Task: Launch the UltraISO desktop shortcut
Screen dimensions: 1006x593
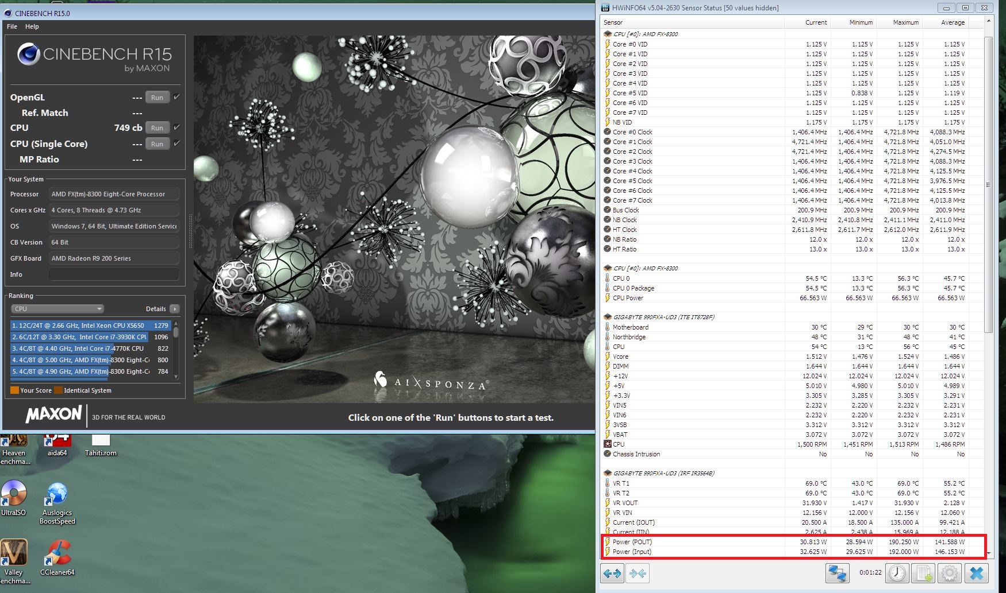Action: (x=14, y=498)
